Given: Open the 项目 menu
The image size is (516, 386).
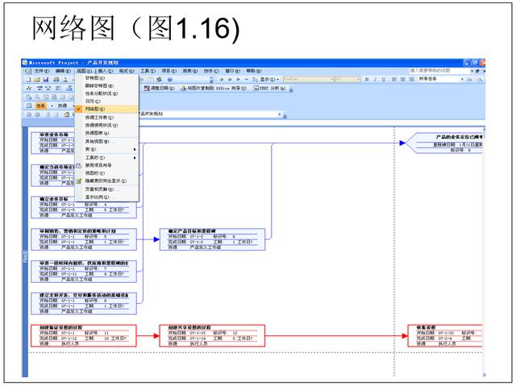Looking at the screenshot, I should click(x=169, y=71).
